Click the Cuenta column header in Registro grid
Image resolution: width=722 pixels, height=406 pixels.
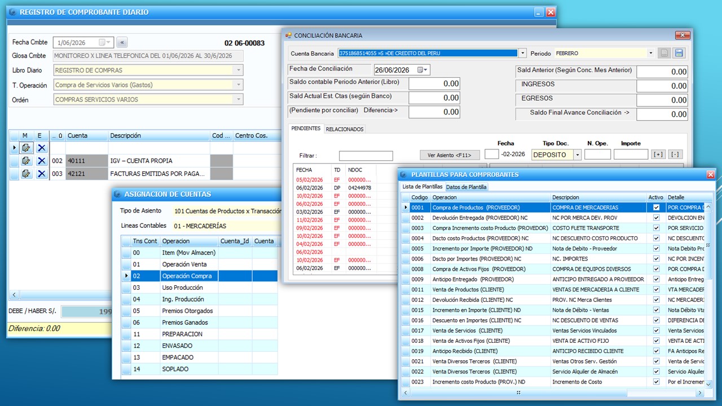coord(86,136)
